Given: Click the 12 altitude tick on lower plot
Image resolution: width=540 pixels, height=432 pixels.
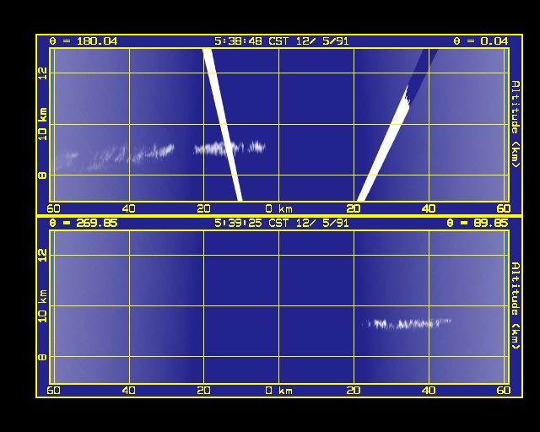Looking at the screenshot, I should click(42, 256).
